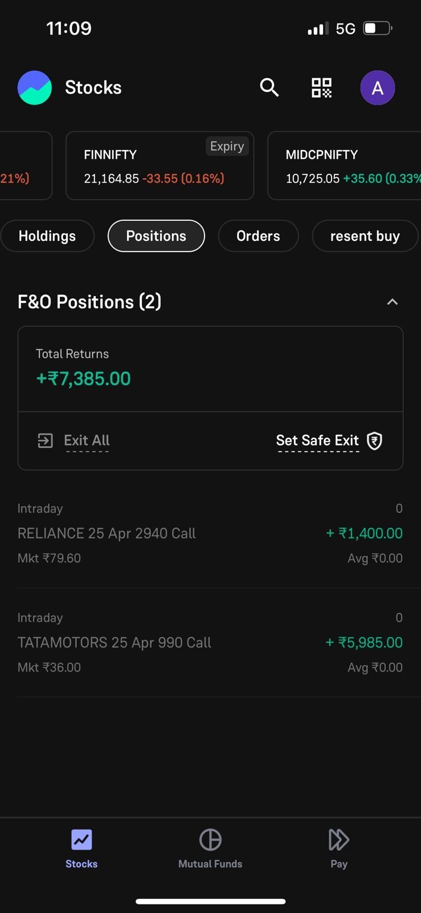Open TATAMOTORS 25 Apr 990 Call position

pyautogui.click(x=210, y=643)
